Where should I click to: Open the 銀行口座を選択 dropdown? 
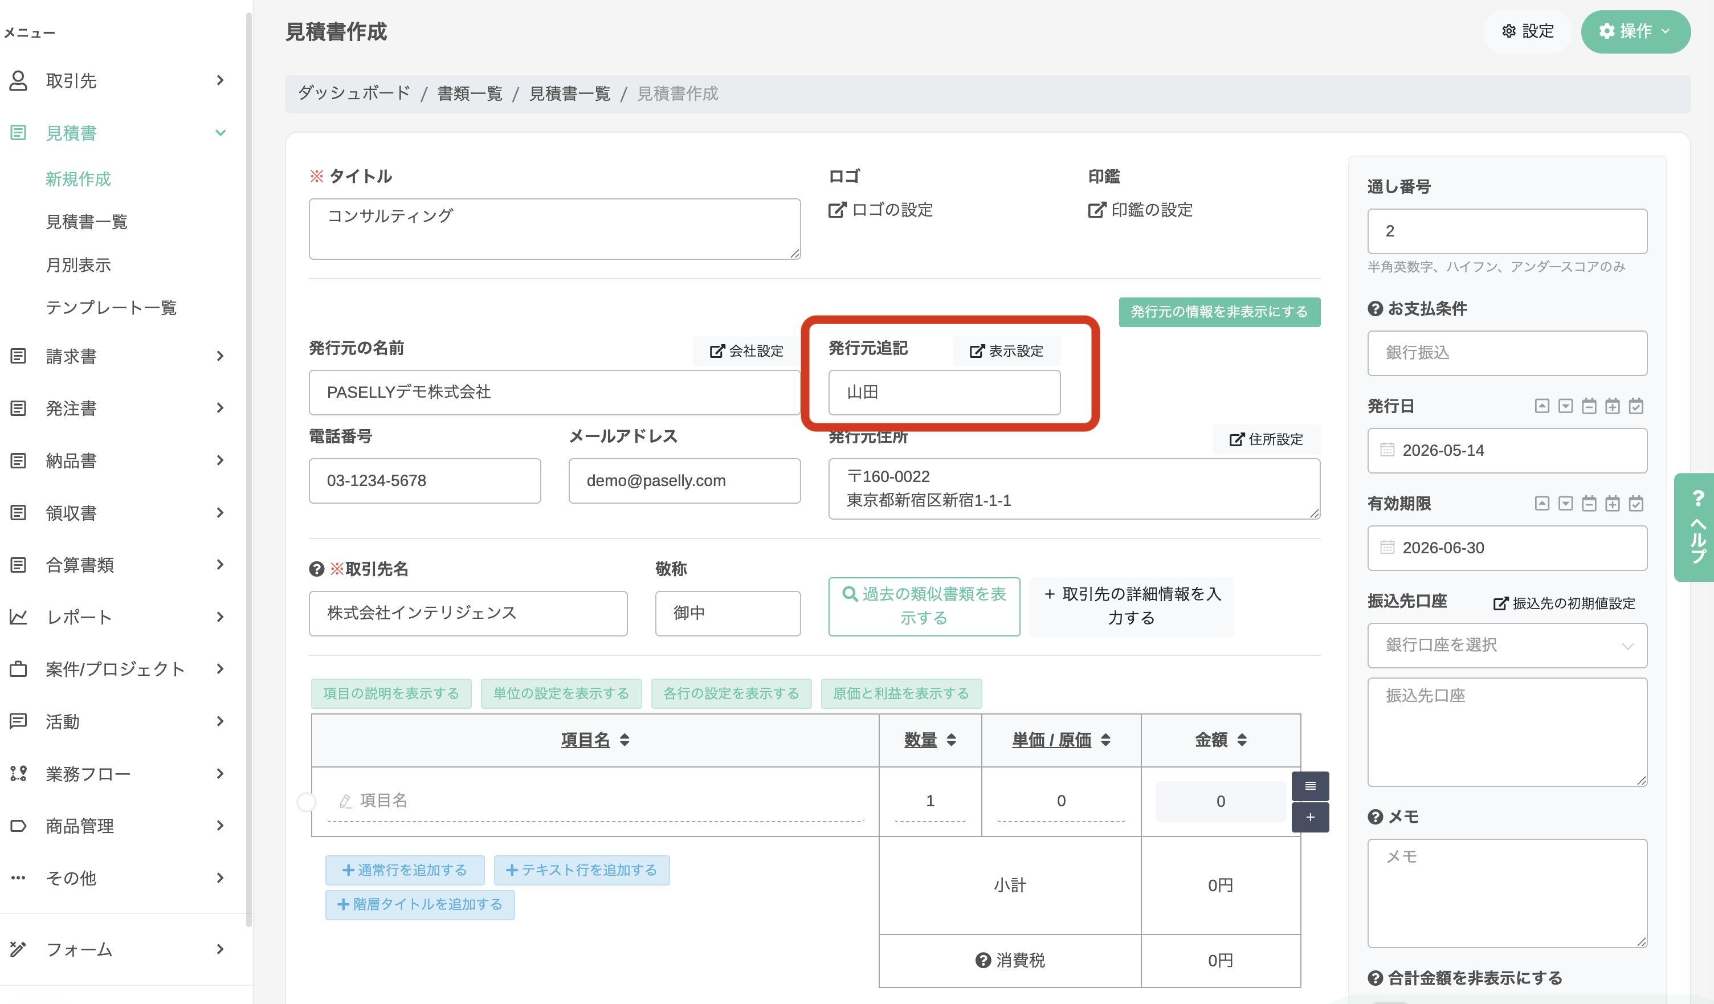[1507, 645]
